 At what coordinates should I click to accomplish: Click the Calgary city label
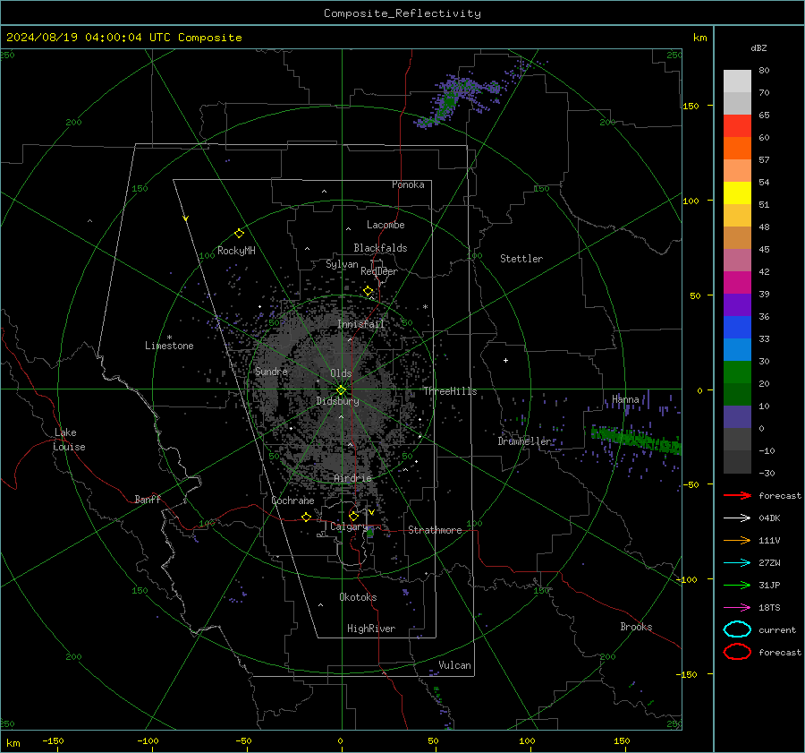pos(349,526)
